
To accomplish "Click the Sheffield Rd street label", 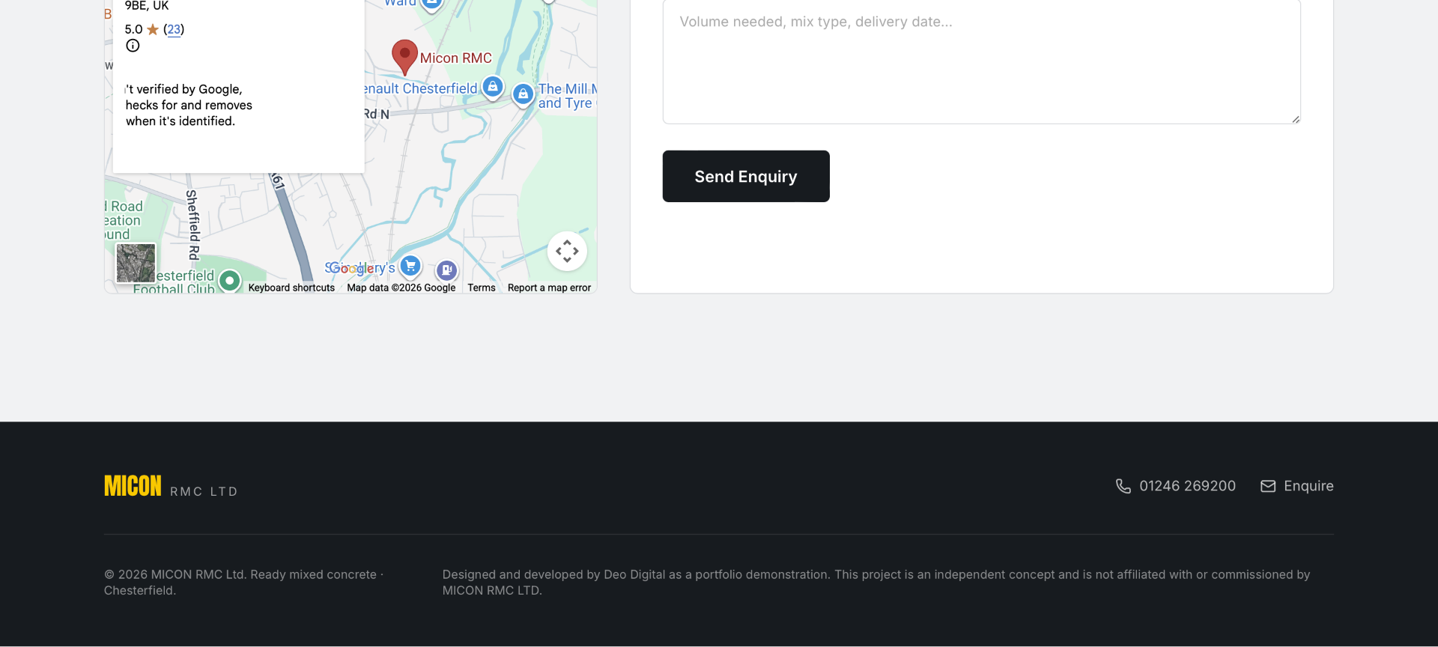I will tap(192, 225).
